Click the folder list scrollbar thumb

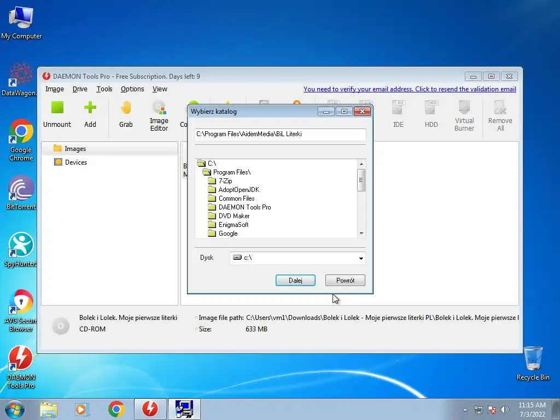pyautogui.click(x=361, y=180)
